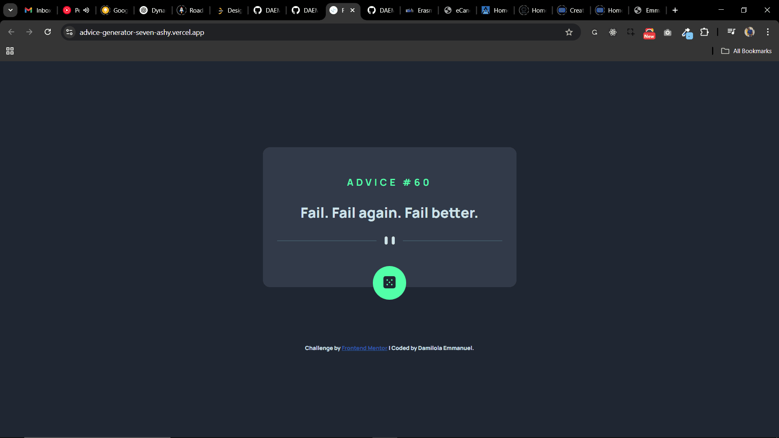Mute the audio-playing tab via its speaker icon
Screen dimensions: 779x438
pyautogui.click(x=86, y=10)
